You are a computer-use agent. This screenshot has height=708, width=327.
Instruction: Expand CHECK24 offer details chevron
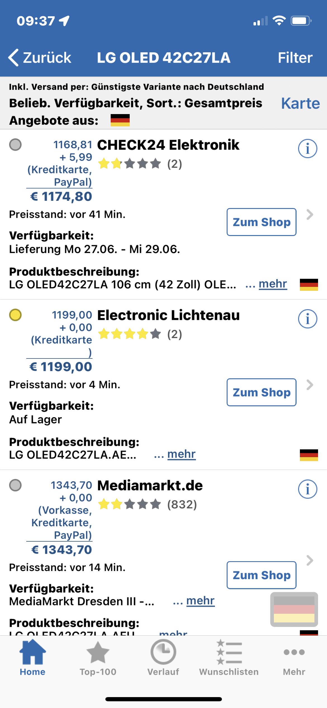coord(310,214)
